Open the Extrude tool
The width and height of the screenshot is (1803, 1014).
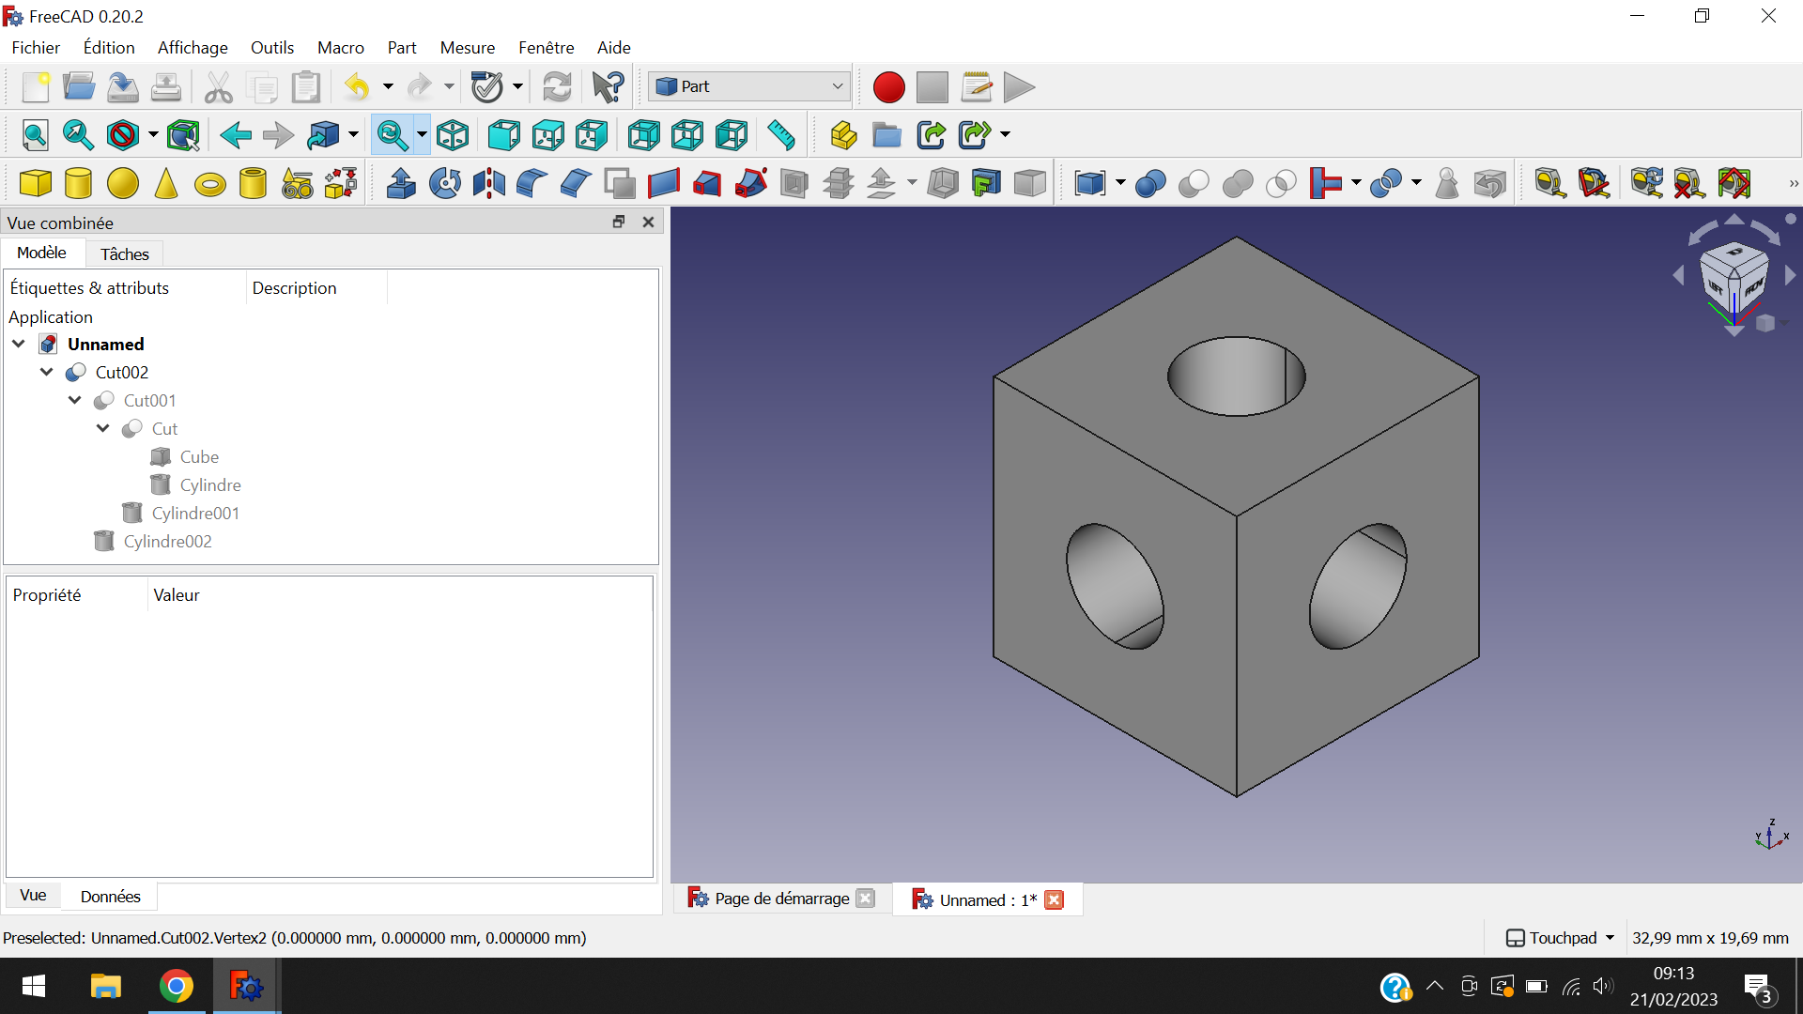(x=401, y=183)
